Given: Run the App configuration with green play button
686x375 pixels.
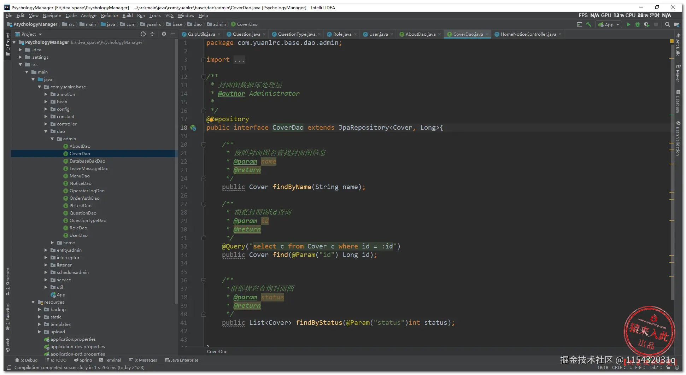Looking at the screenshot, I should pos(628,24).
